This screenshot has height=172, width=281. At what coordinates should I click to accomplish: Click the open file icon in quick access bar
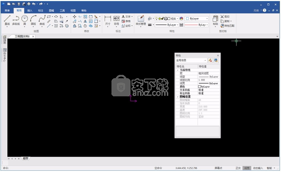14,4
